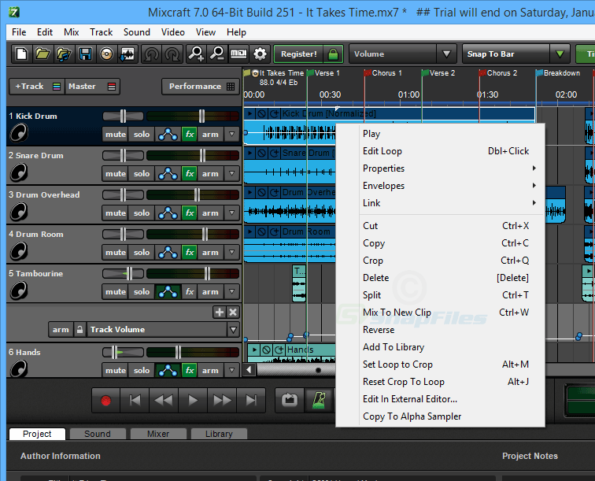Open Kick Drum track options arrow
This screenshot has width=595, height=481.
tap(232, 135)
